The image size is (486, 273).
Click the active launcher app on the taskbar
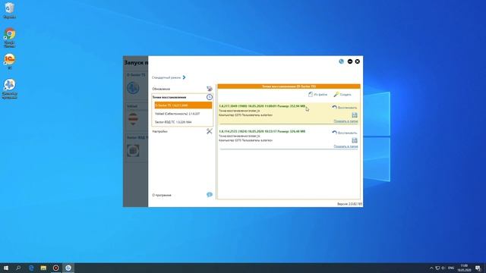(x=68, y=268)
